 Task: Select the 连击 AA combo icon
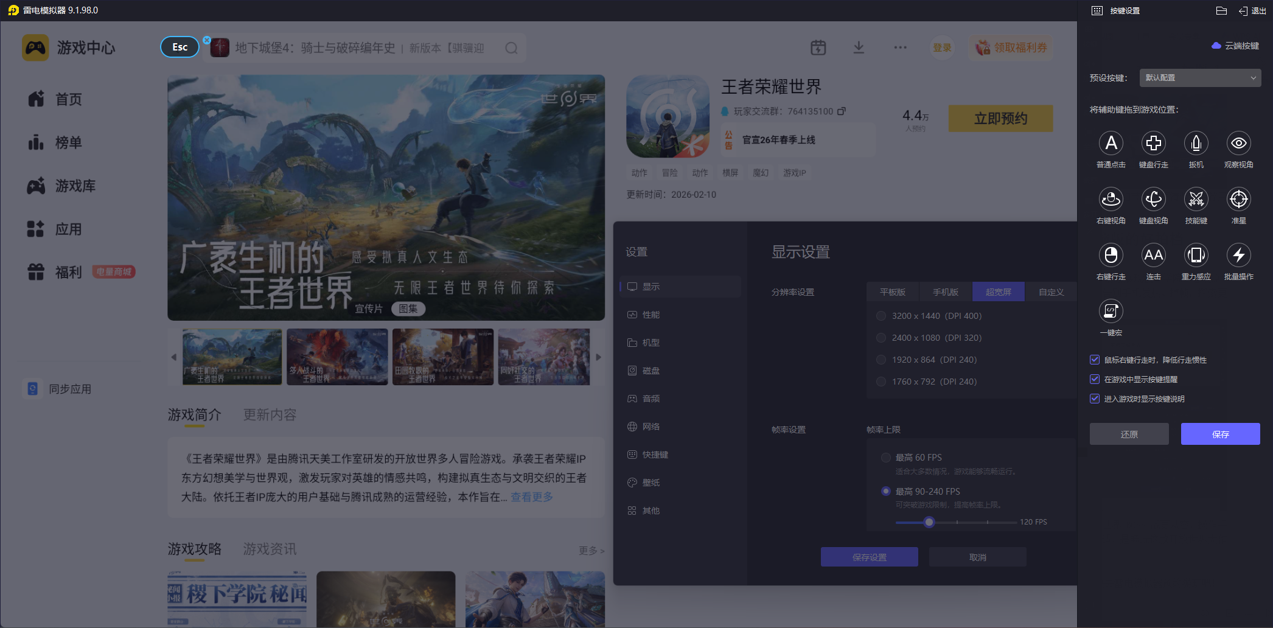pos(1154,255)
